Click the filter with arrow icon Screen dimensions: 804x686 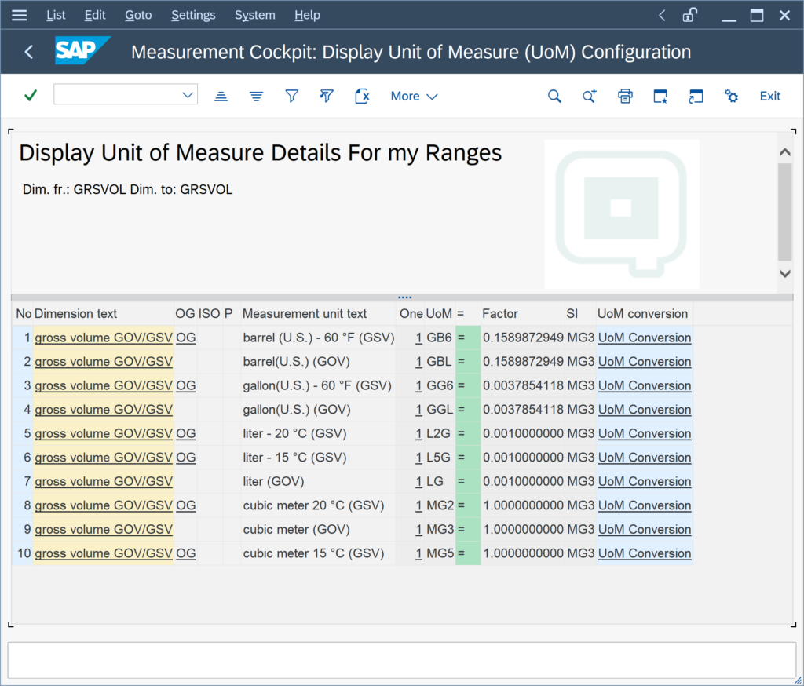coord(327,96)
